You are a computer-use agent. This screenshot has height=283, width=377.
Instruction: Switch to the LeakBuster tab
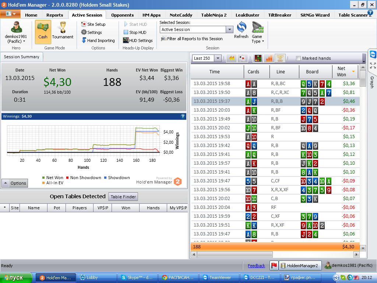247,15
